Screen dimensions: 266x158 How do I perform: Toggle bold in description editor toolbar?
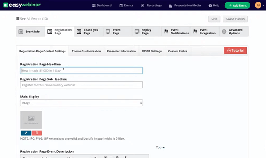[x=117, y=157]
